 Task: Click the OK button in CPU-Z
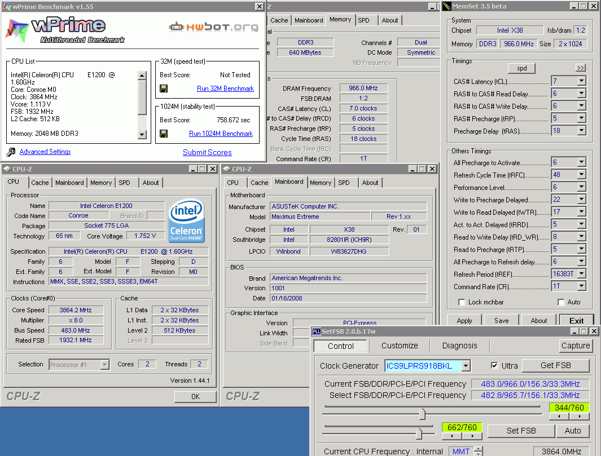(x=195, y=397)
